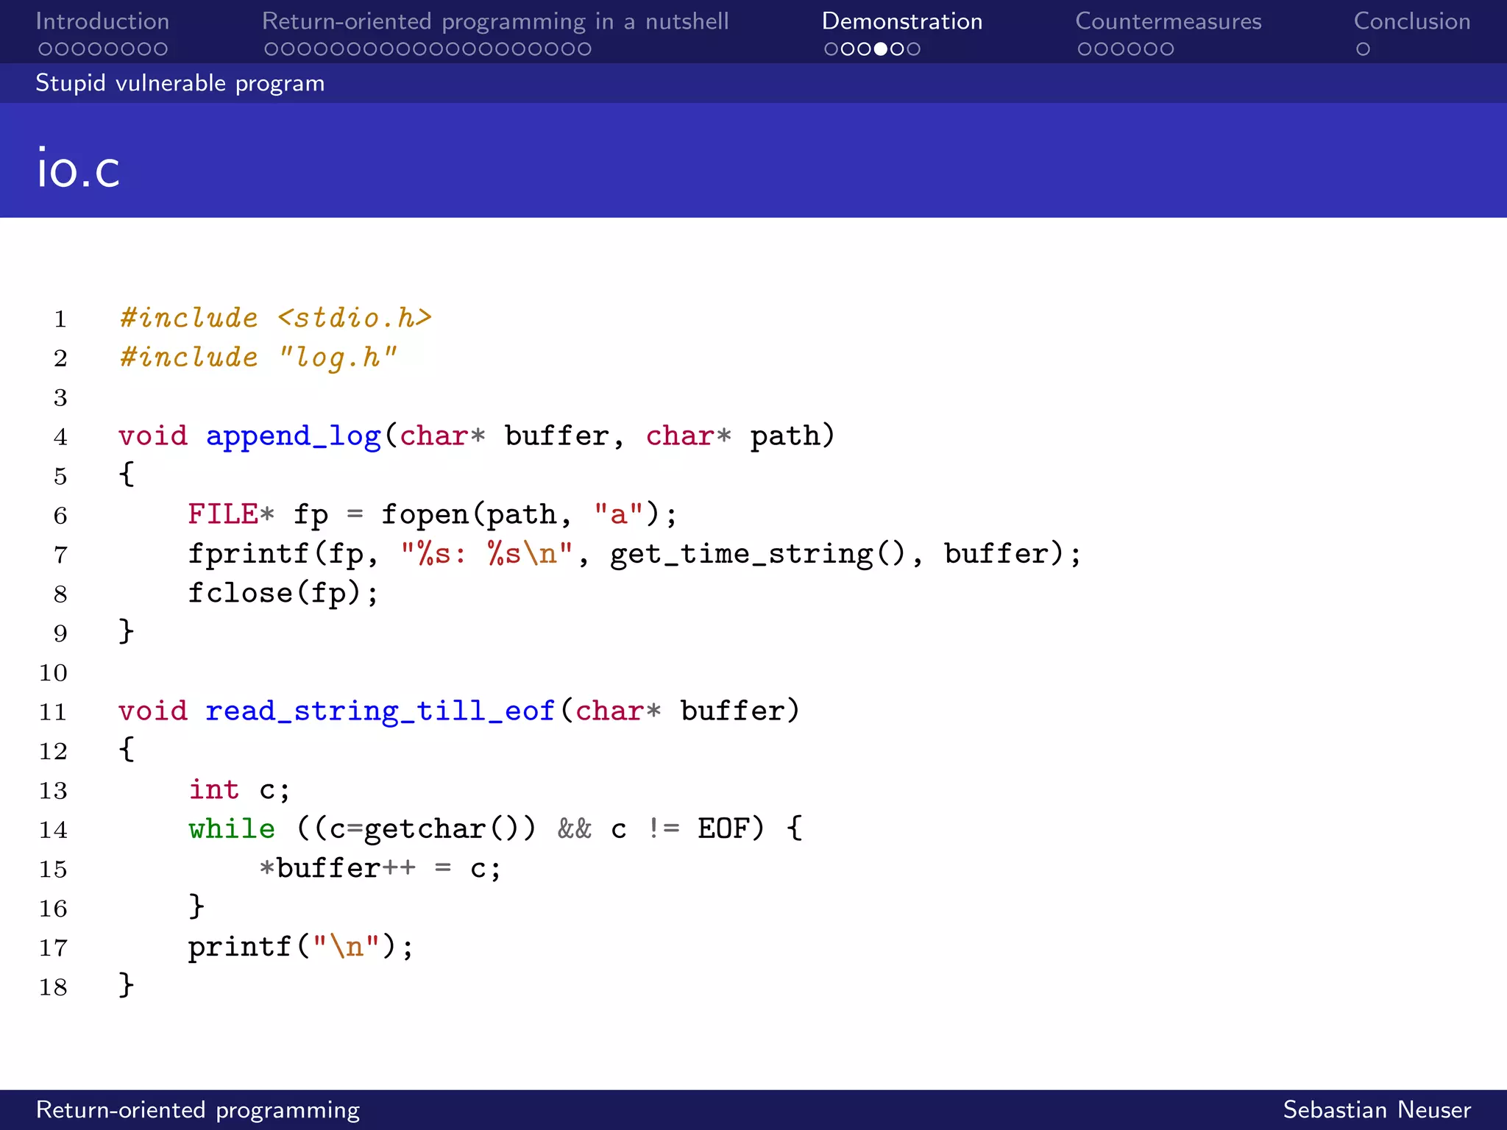
Task: Click the first circle under Introduction
Action: click(x=45, y=49)
